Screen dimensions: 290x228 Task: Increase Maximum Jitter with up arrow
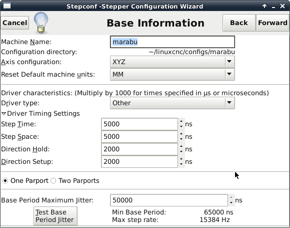(231, 197)
